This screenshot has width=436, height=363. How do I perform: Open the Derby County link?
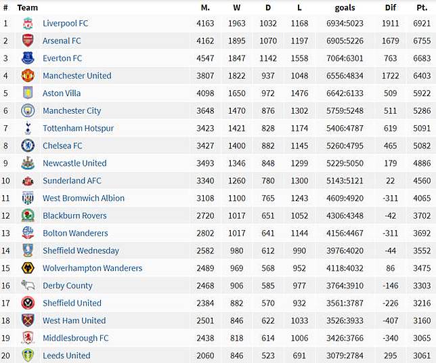[68, 286]
